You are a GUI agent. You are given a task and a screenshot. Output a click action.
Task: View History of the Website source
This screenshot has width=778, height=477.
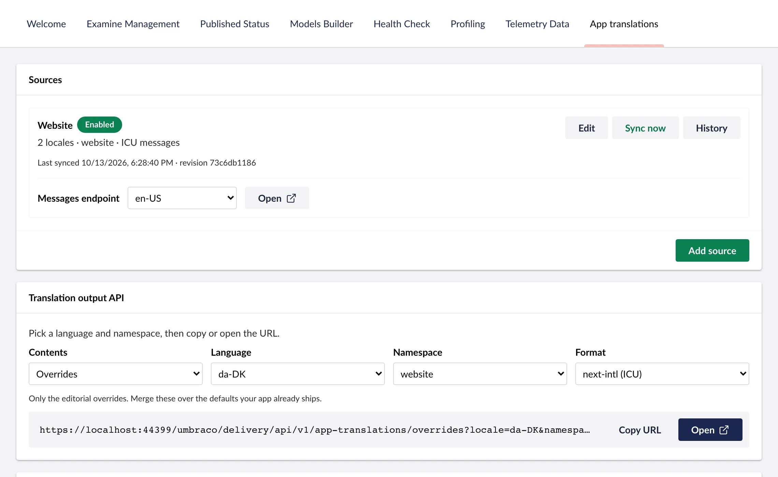coord(711,128)
